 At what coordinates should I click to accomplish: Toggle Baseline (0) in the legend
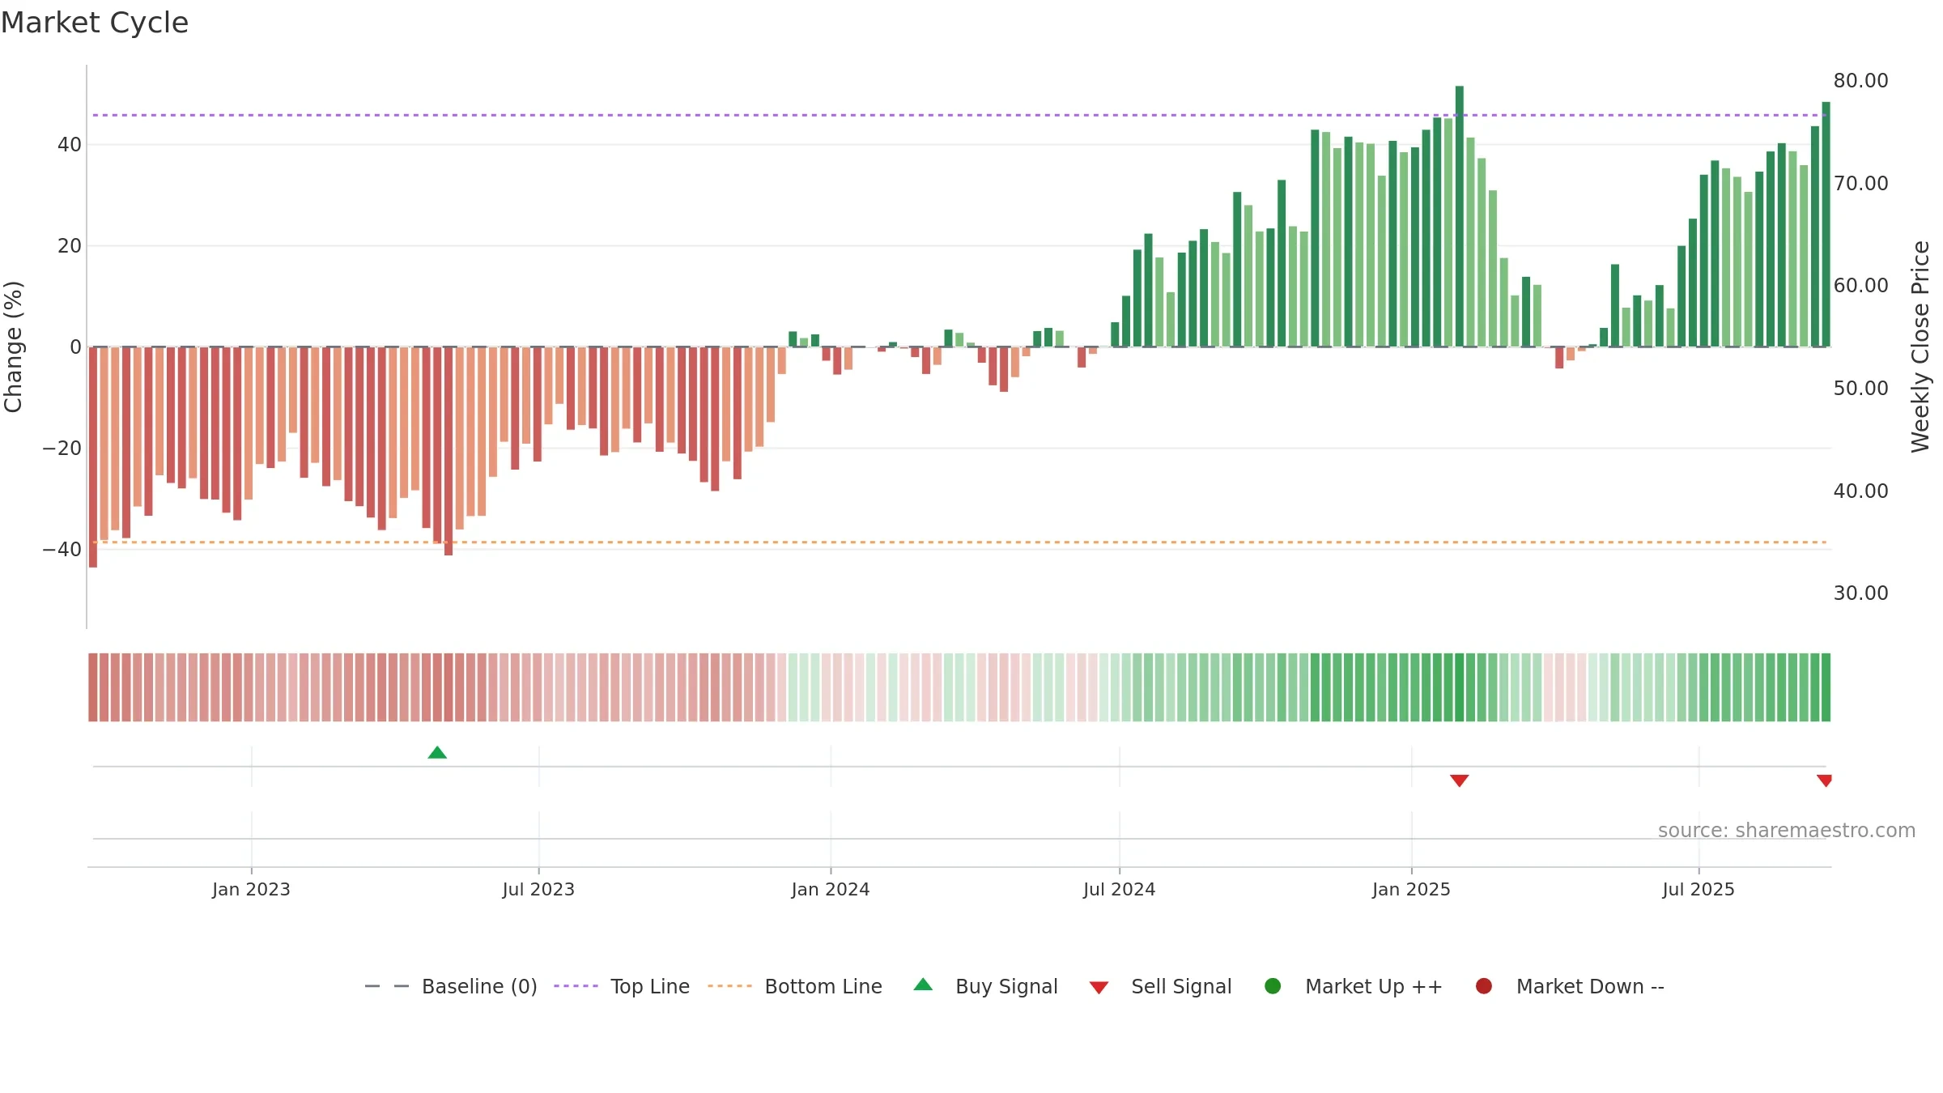point(451,986)
